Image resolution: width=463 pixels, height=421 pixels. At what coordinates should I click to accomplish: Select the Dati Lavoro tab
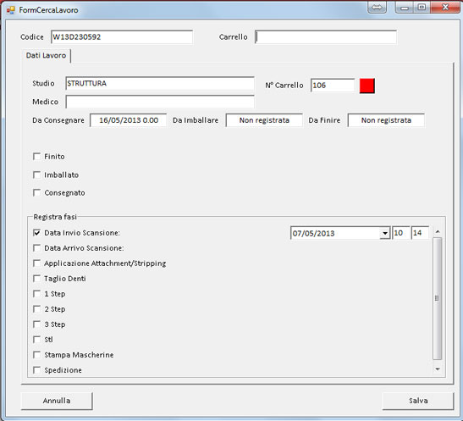click(x=46, y=56)
